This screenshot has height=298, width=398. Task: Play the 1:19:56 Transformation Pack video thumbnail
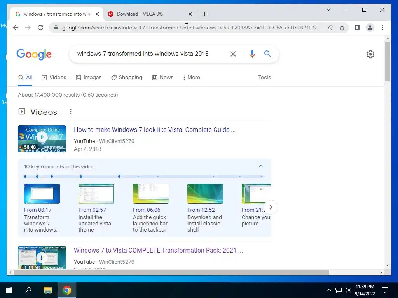point(42,258)
